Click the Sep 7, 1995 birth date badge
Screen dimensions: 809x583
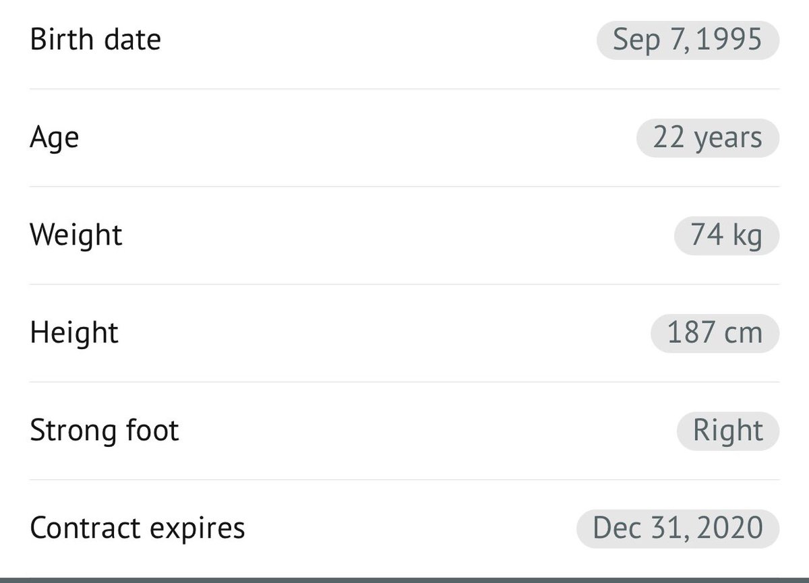[688, 40]
